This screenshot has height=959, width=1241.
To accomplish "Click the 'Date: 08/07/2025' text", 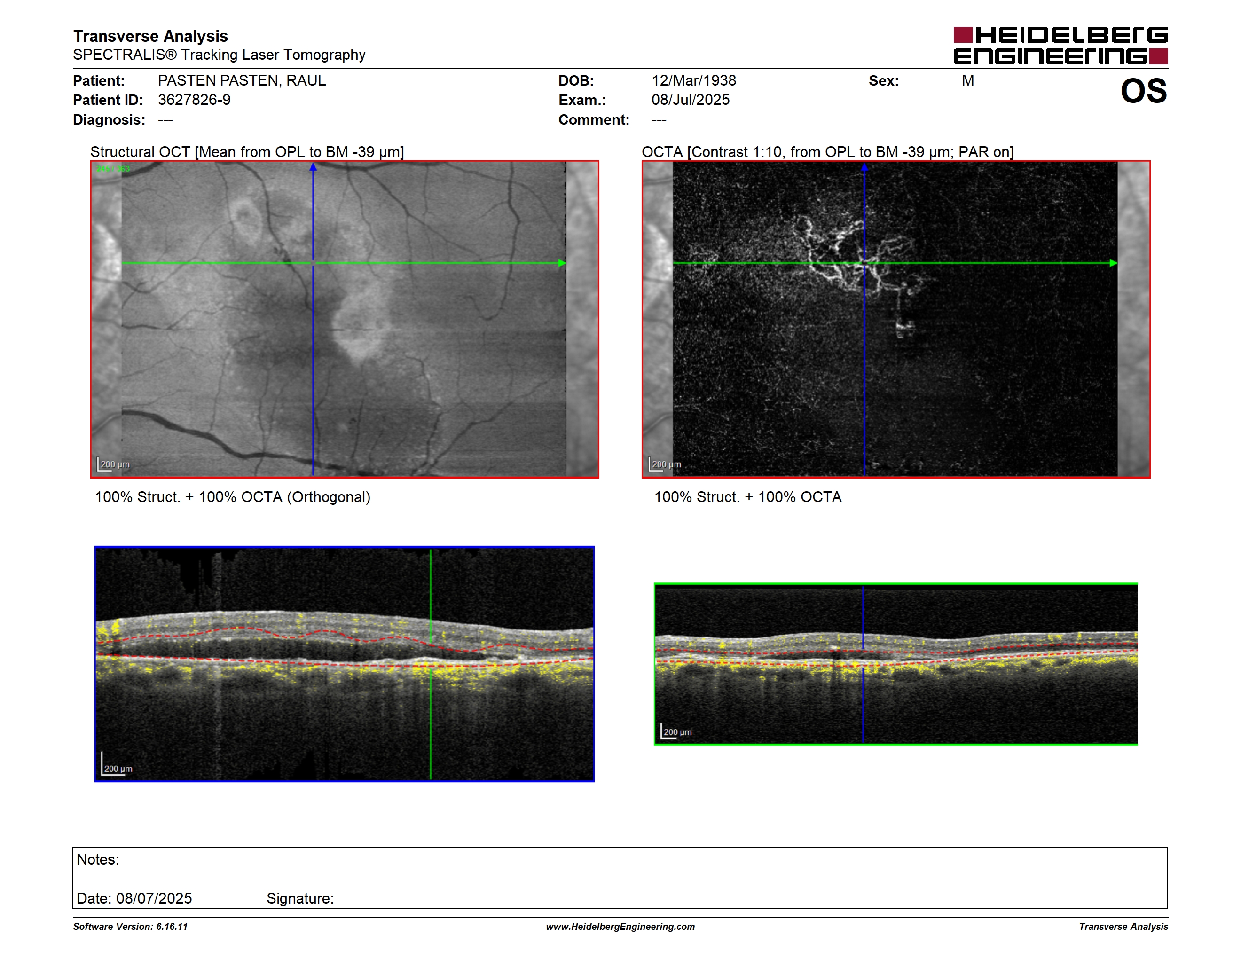I will coord(134,898).
